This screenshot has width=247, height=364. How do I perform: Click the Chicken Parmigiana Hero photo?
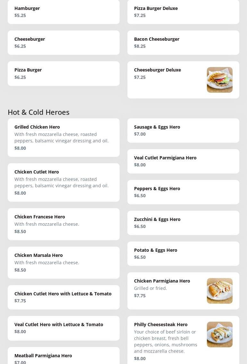pyautogui.click(x=219, y=291)
